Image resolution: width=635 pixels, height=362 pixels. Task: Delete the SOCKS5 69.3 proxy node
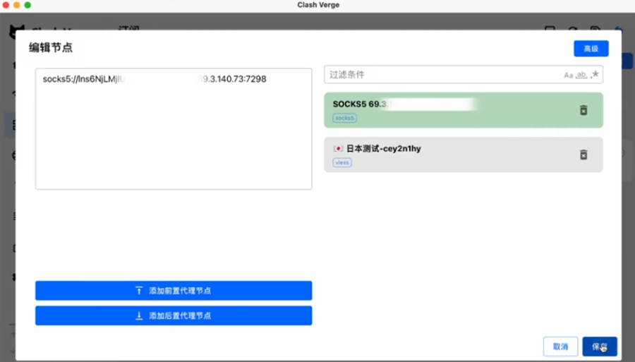583,110
